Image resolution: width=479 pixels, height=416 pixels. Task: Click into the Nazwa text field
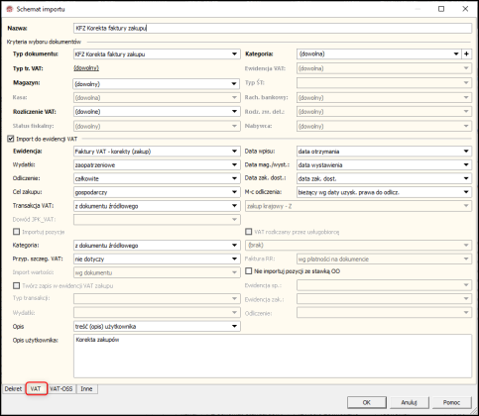(273, 29)
